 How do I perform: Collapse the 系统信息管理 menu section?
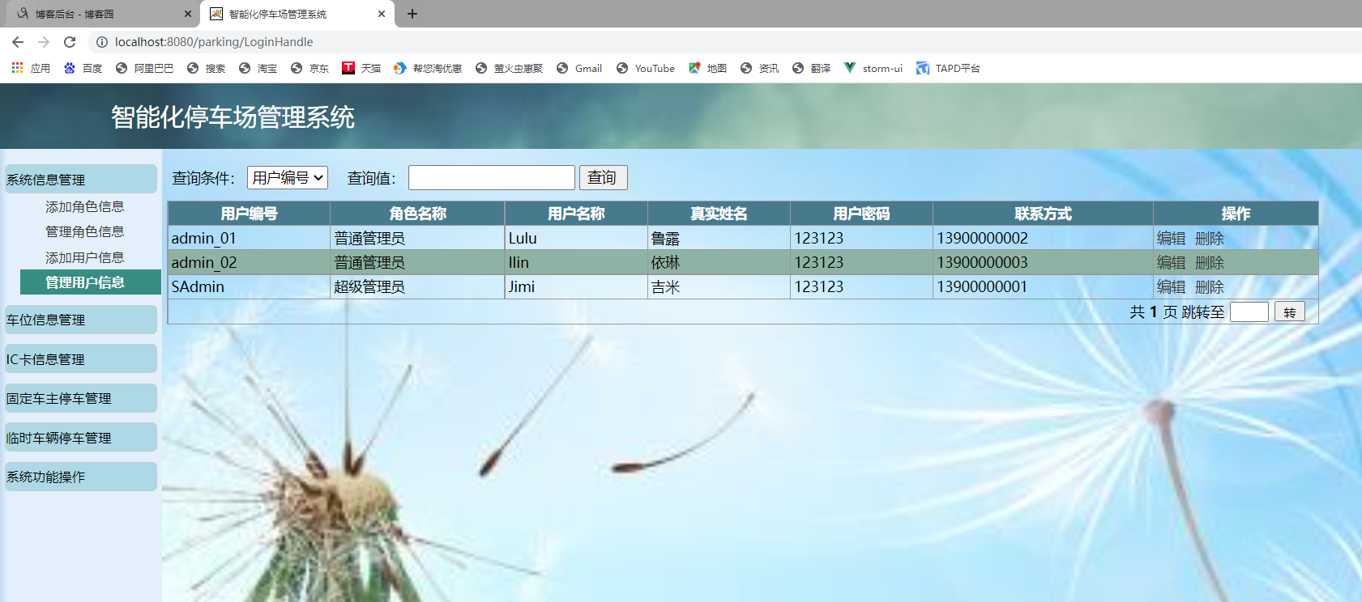(x=81, y=179)
